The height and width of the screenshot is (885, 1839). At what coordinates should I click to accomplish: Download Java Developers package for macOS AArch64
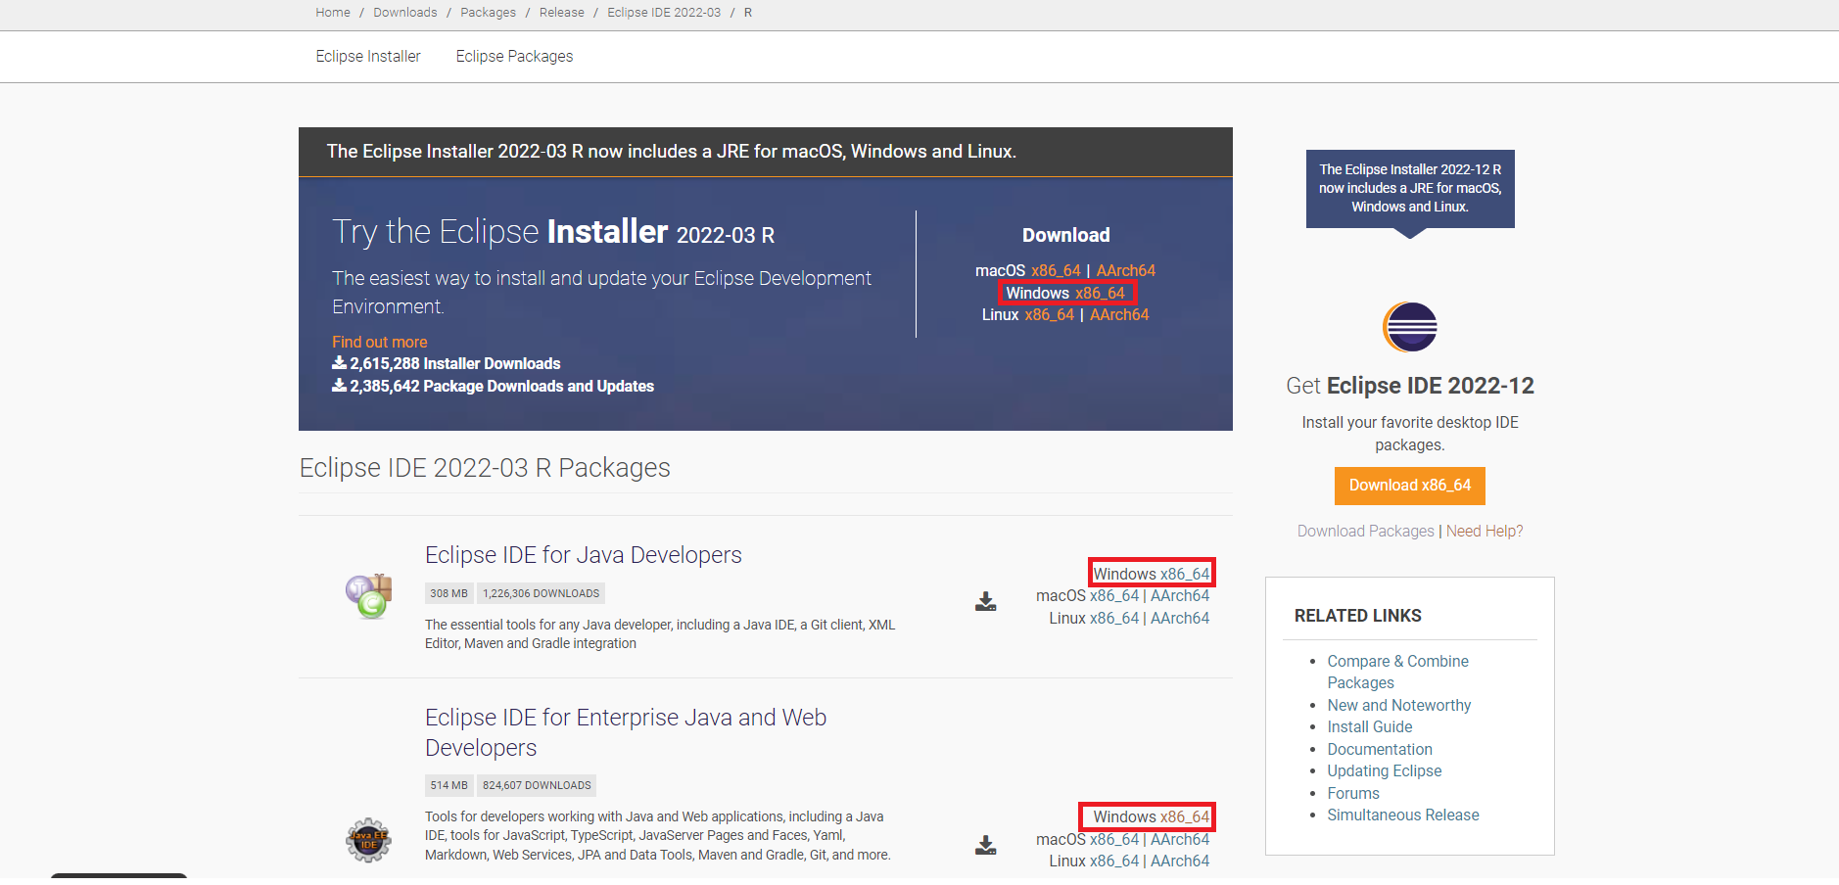1180,595
